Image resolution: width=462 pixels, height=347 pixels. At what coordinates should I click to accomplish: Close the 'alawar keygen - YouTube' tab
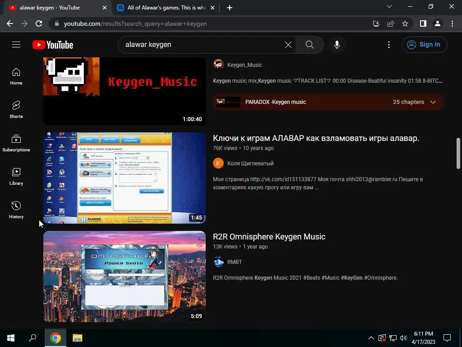tap(104, 8)
